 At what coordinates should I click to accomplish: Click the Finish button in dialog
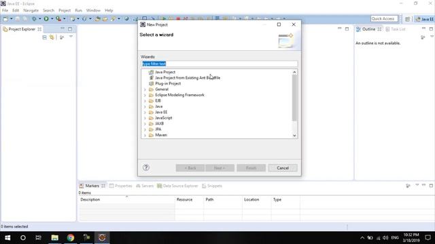click(x=251, y=168)
